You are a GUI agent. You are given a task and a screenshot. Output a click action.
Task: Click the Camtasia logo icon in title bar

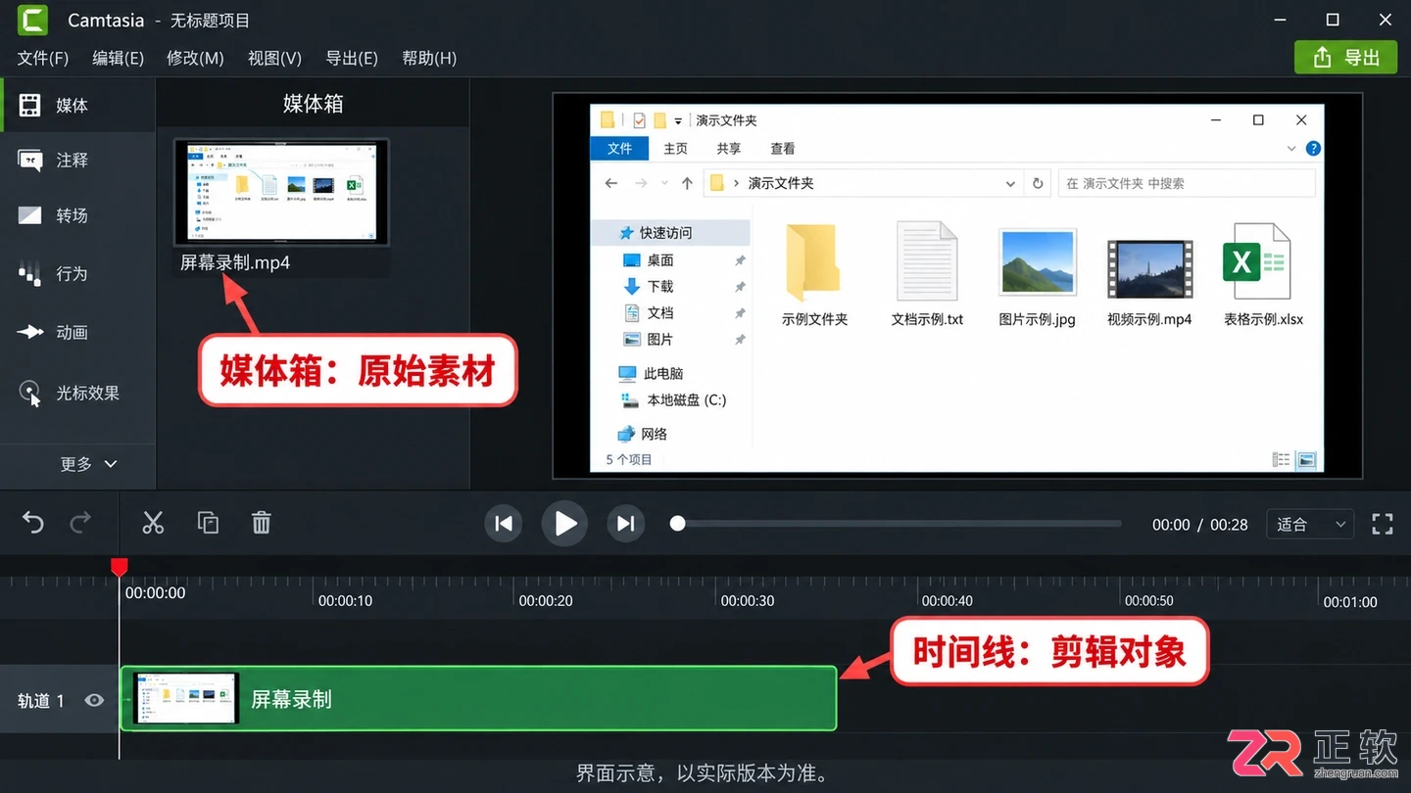32,20
